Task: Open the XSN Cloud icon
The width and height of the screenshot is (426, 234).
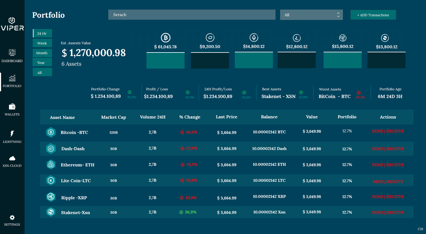Action: pos(12,158)
